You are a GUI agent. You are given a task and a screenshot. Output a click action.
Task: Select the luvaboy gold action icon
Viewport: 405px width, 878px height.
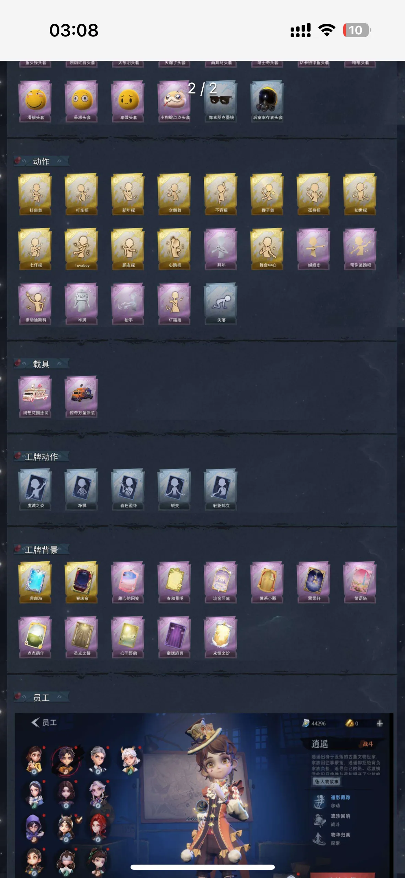(x=82, y=249)
